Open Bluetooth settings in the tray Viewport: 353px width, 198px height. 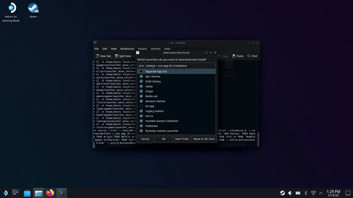point(306,193)
